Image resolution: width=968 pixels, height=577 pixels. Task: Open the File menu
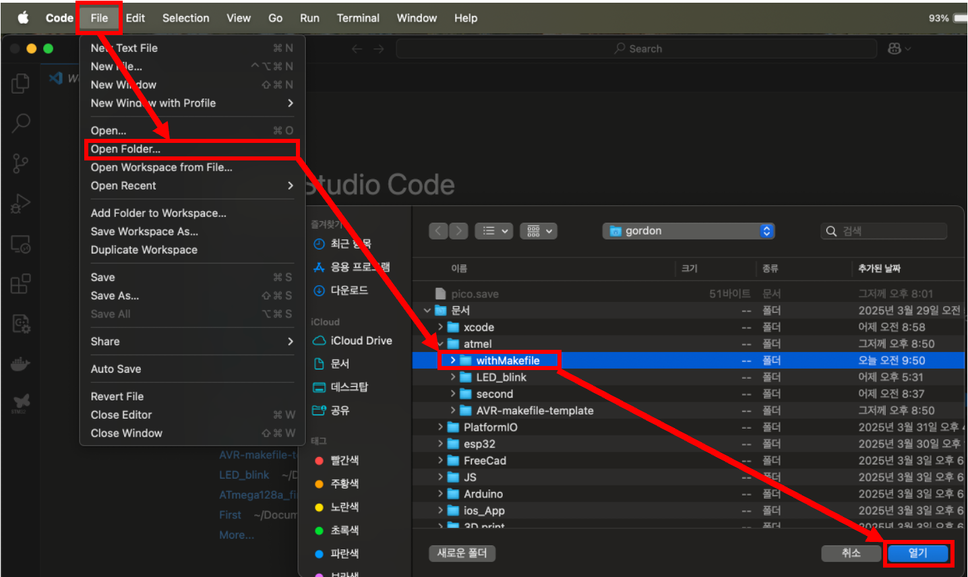tap(99, 18)
